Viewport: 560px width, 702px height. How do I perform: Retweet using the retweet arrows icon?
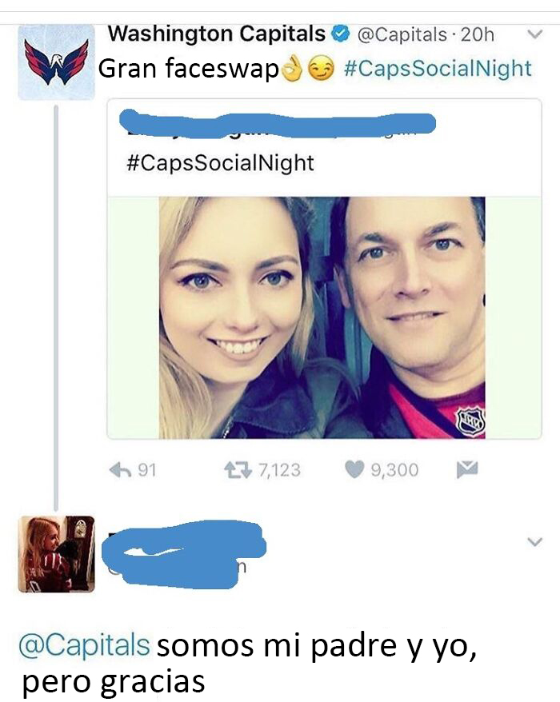coord(238,469)
